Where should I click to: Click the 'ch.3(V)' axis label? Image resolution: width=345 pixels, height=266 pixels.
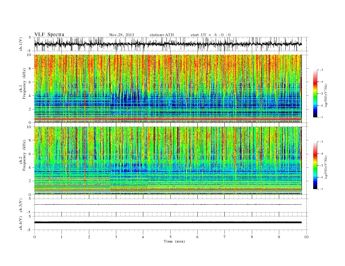point(21,206)
